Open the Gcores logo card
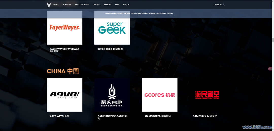274x131 pixels. point(160,95)
